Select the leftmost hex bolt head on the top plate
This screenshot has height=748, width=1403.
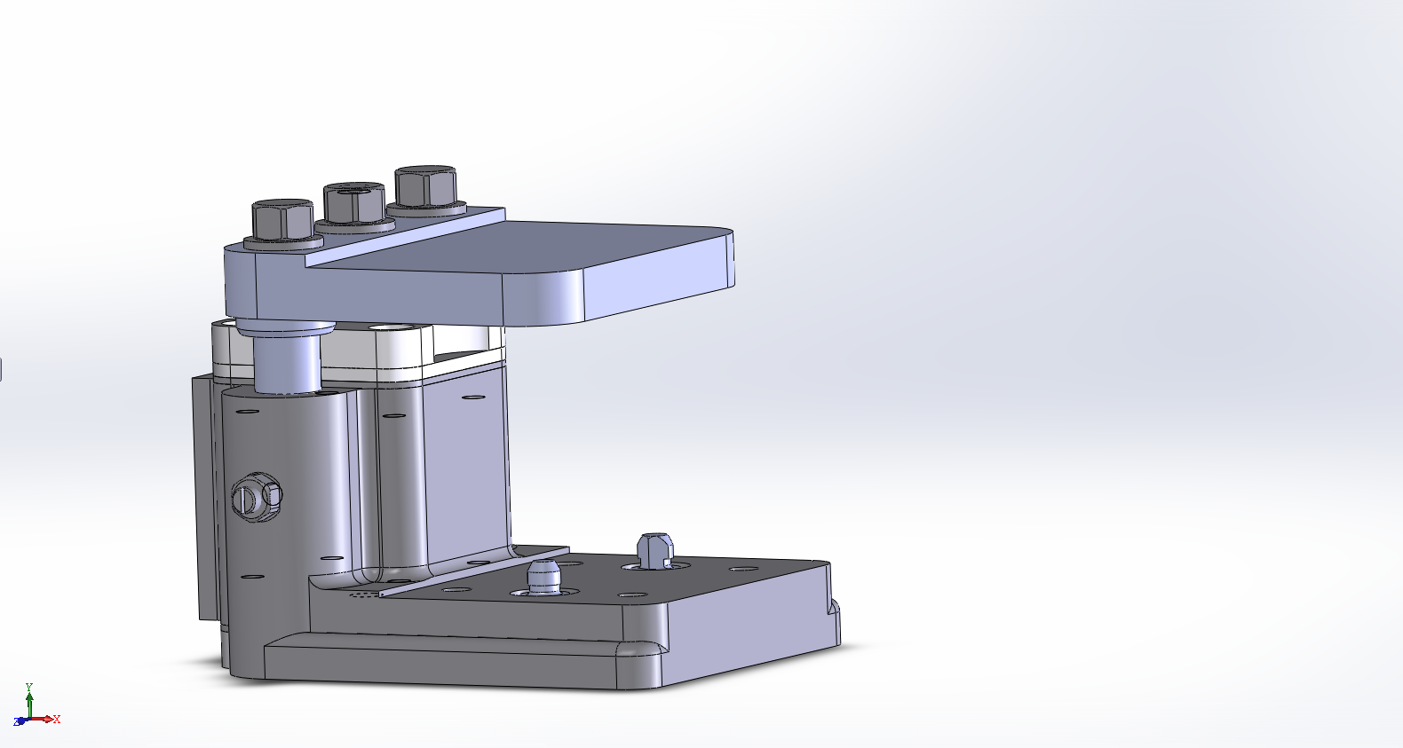[x=282, y=219]
